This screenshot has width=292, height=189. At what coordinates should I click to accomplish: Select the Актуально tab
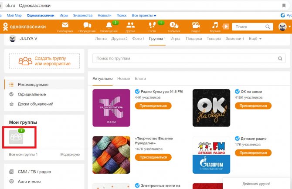coord(102,79)
